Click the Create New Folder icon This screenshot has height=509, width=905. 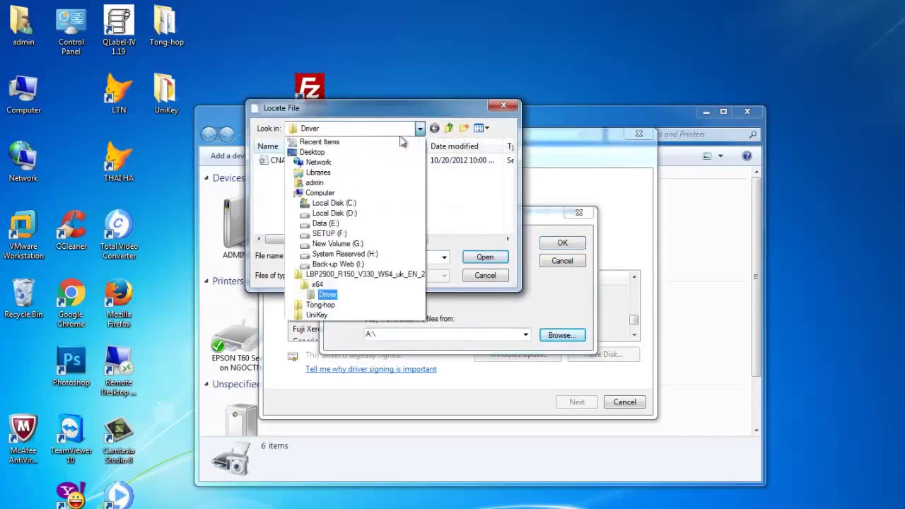coord(464,128)
